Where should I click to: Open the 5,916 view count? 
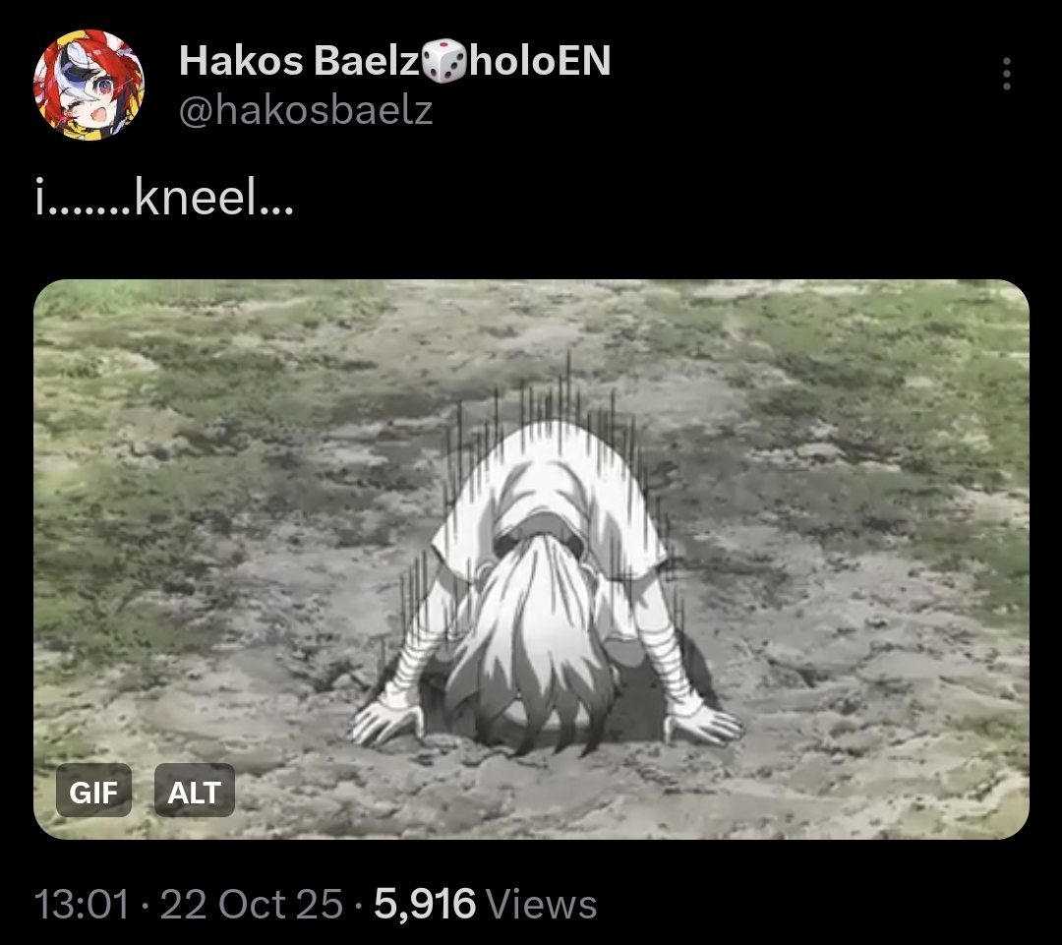click(425, 905)
